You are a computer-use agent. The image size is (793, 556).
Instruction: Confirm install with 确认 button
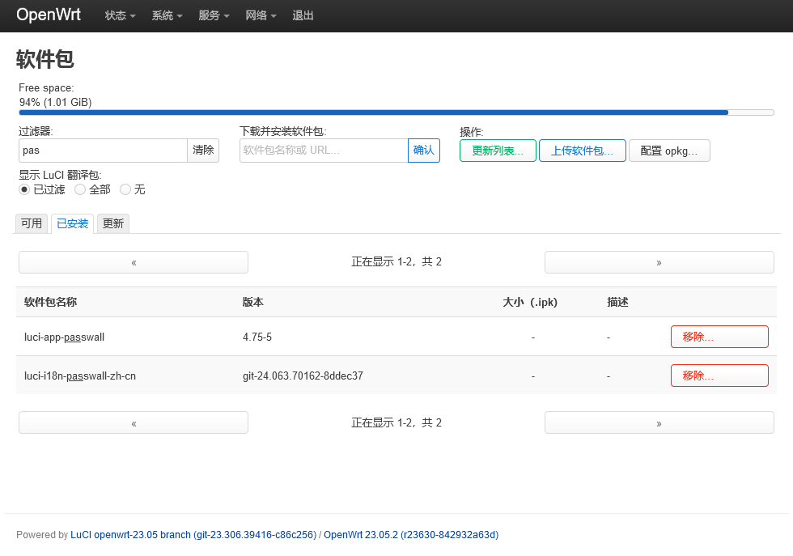point(424,151)
